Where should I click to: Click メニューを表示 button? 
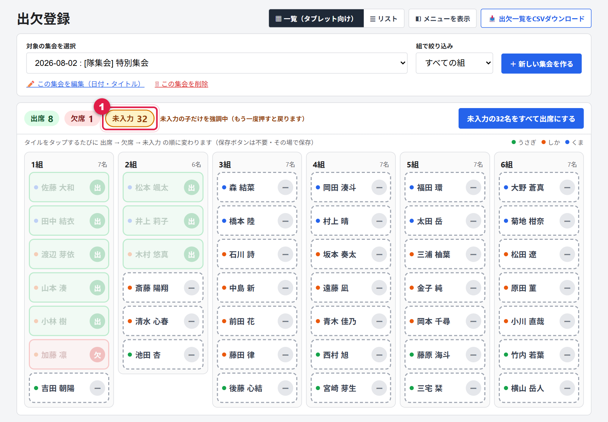click(442, 19)
